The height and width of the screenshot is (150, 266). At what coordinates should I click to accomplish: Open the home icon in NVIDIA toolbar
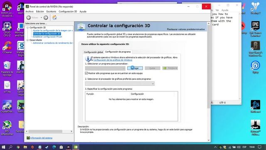click(54, 17)
